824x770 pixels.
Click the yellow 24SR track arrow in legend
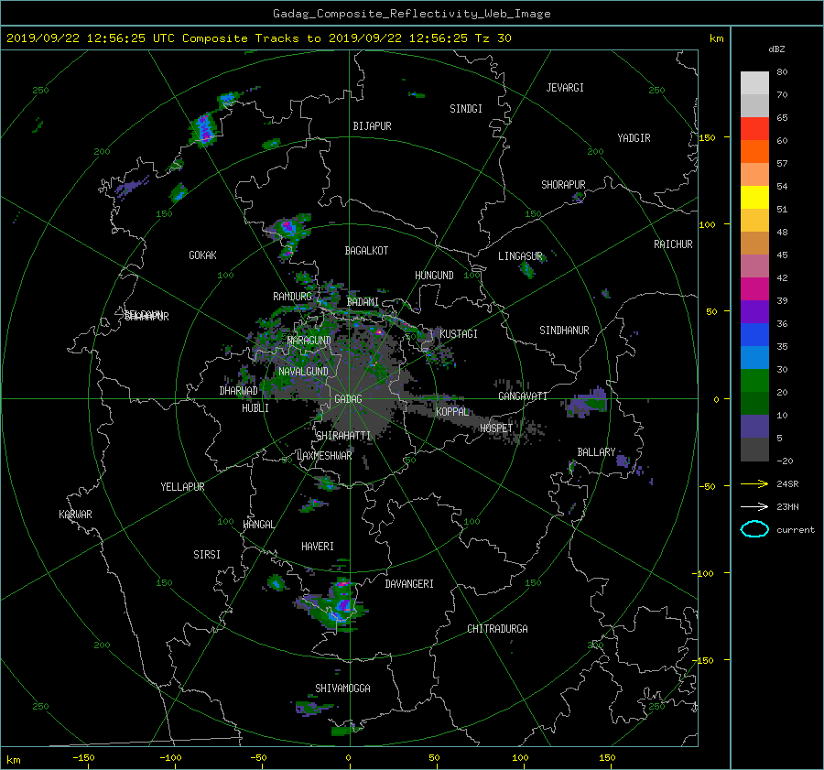754,483
